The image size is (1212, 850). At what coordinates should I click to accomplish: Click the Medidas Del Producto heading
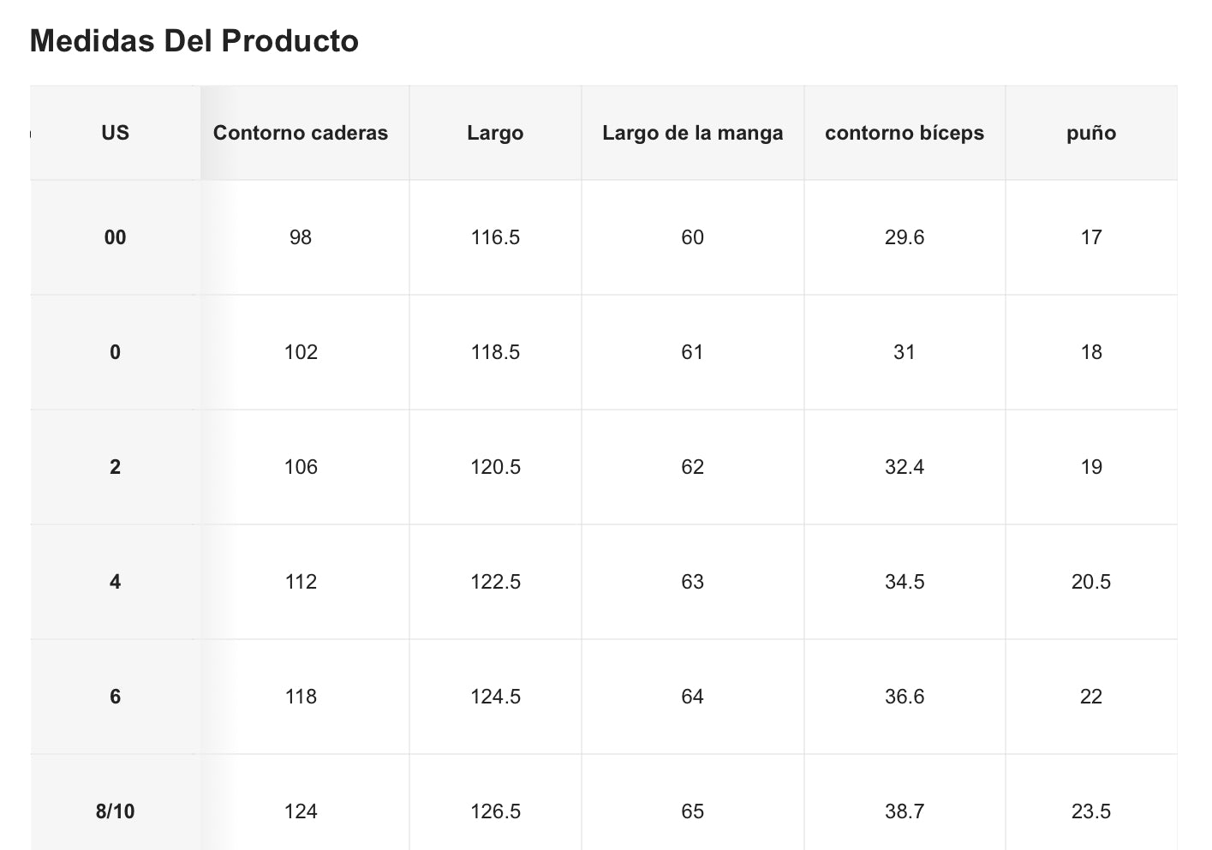[194, 41]
